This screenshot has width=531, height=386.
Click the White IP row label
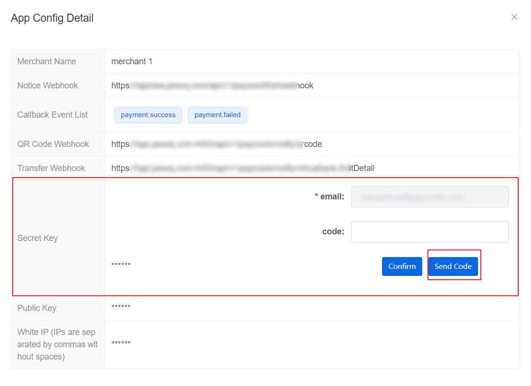(x=57, y=344)
